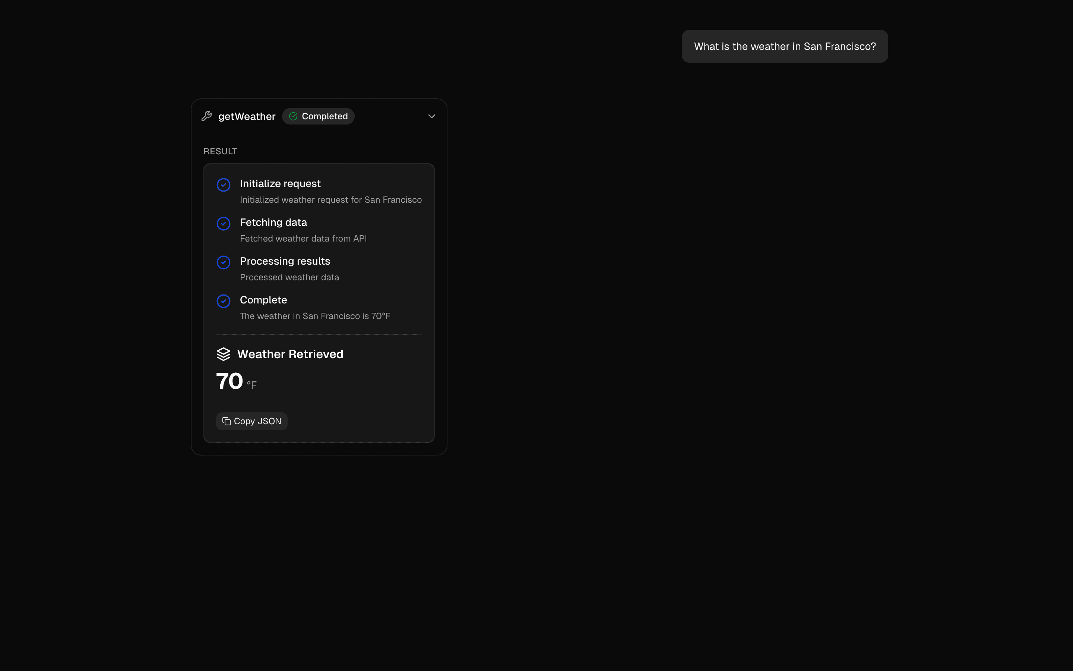This screenshot has width=1073, height=671.
Task: Click the Copy JSON button
Action: point(251,421)
